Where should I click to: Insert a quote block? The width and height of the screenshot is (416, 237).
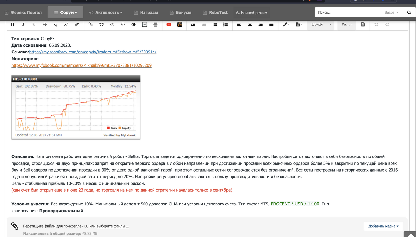click(x=101, y=24)
